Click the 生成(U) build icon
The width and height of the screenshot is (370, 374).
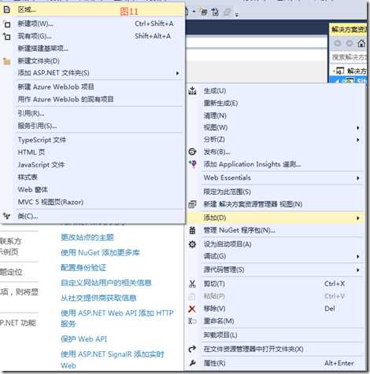point(192,90)
